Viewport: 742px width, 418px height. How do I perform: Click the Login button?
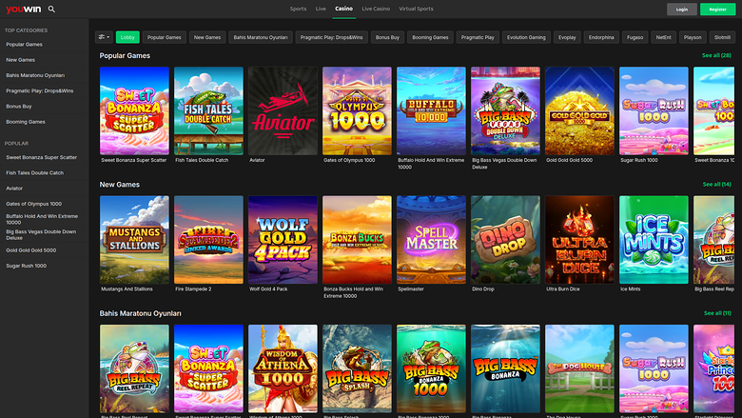(682, 9)
